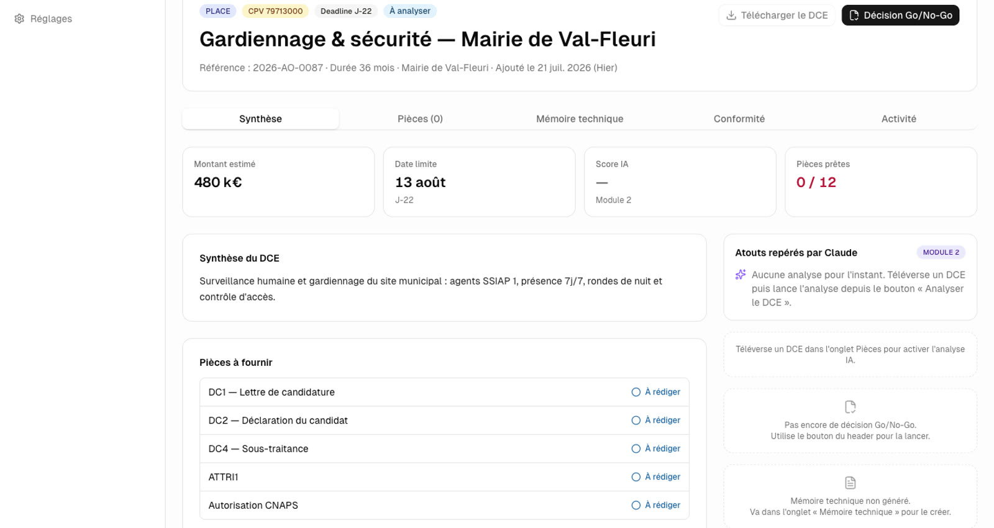Click status circle for DC1 Lettre de candidature

[x=636, y=392]
